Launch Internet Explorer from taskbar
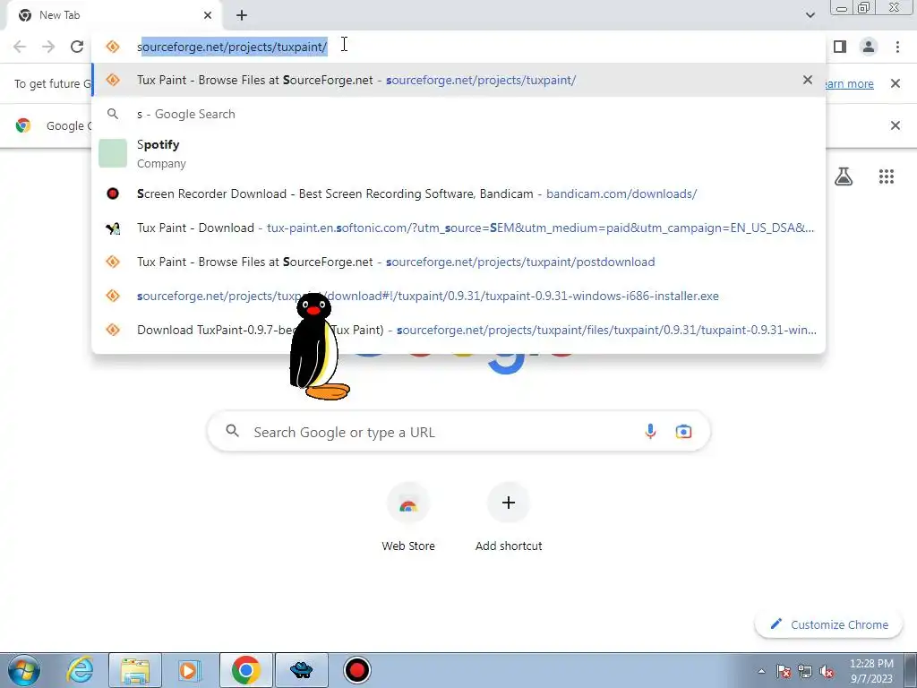917x688 pixels. 80,670
